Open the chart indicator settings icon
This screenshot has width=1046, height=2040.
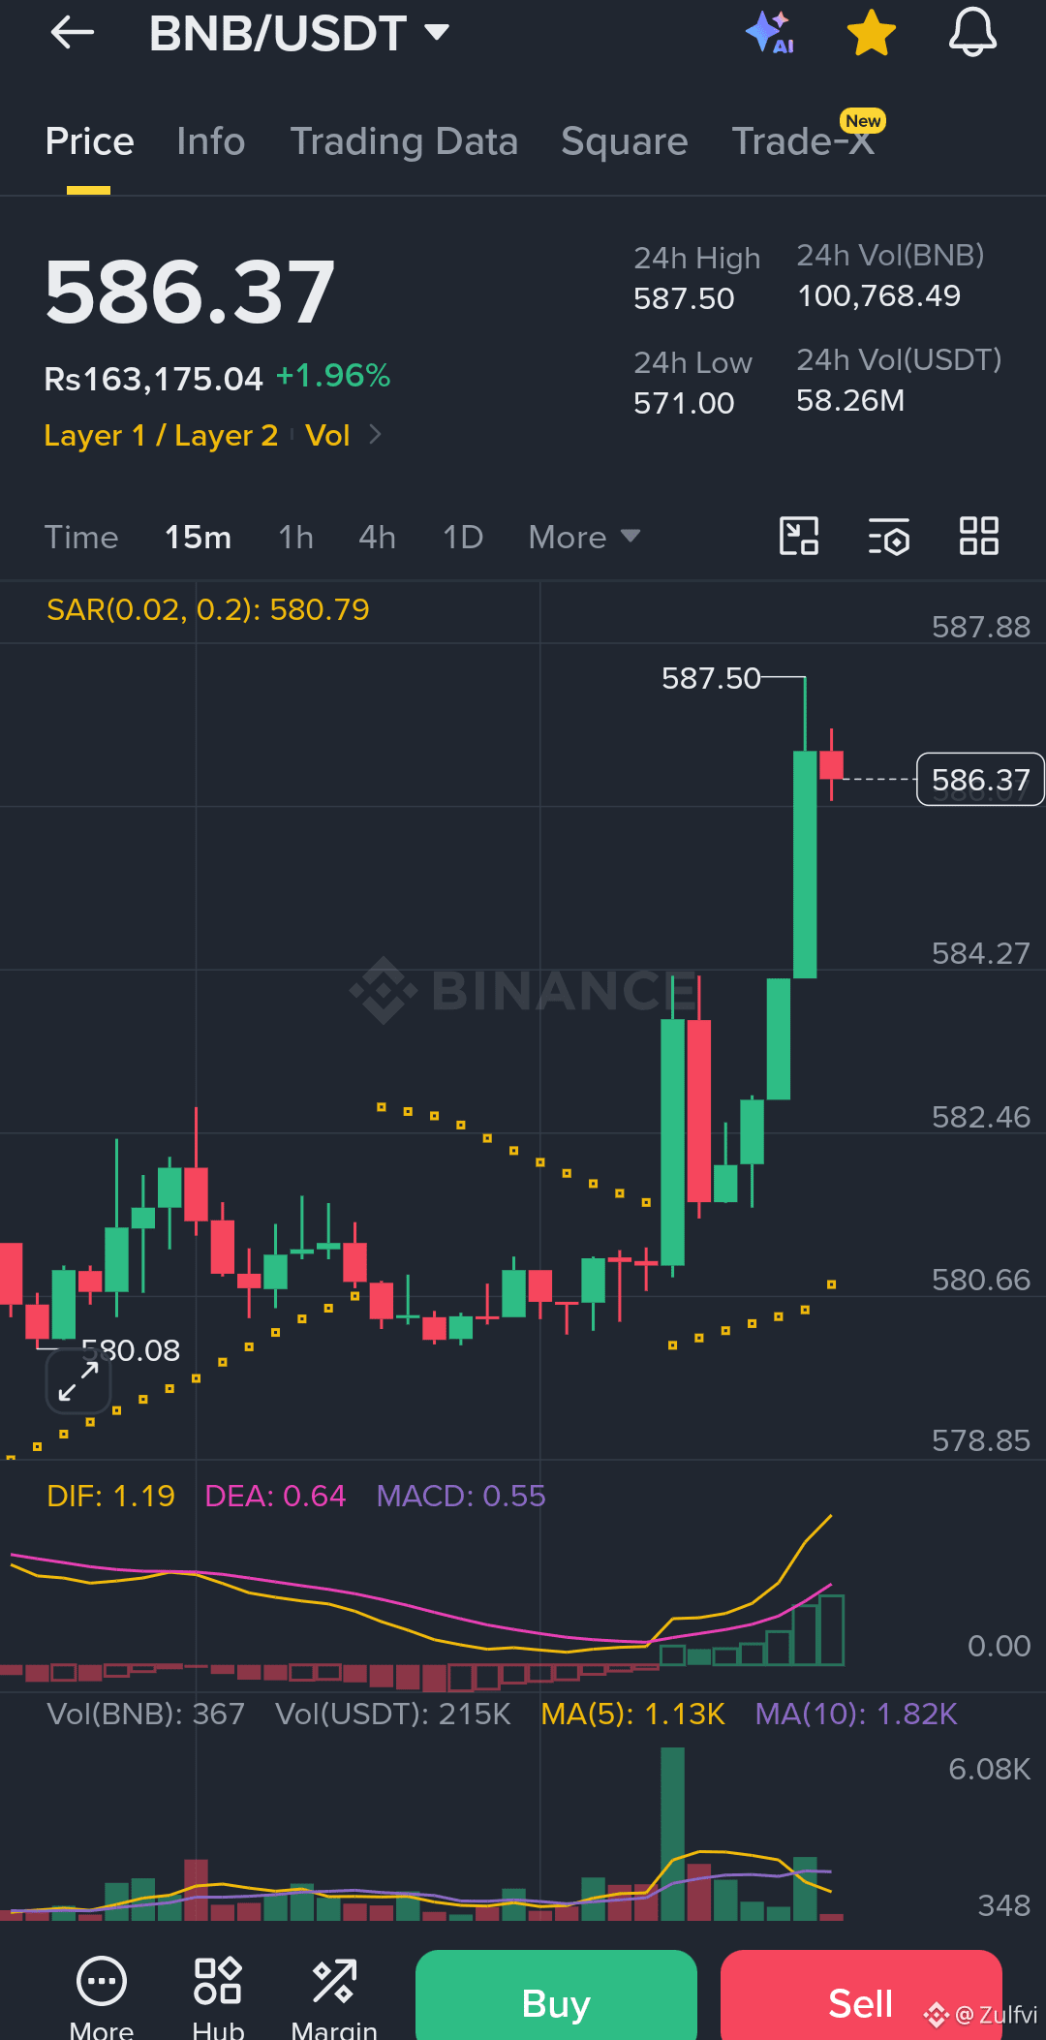pyautogui.click(x=889, y=536)
